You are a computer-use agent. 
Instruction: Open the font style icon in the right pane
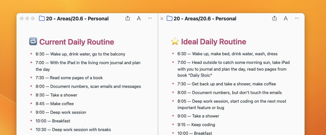tap(286, 18)
